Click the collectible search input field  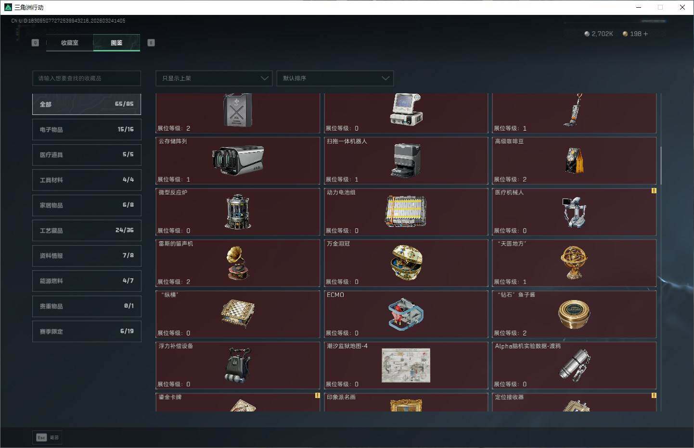pos(87,78)
